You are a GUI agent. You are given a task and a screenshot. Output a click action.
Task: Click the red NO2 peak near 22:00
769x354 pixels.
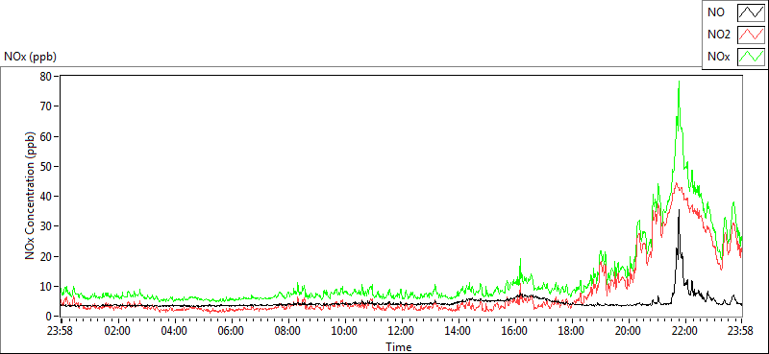pyautogui.click(x=677, y=184)
